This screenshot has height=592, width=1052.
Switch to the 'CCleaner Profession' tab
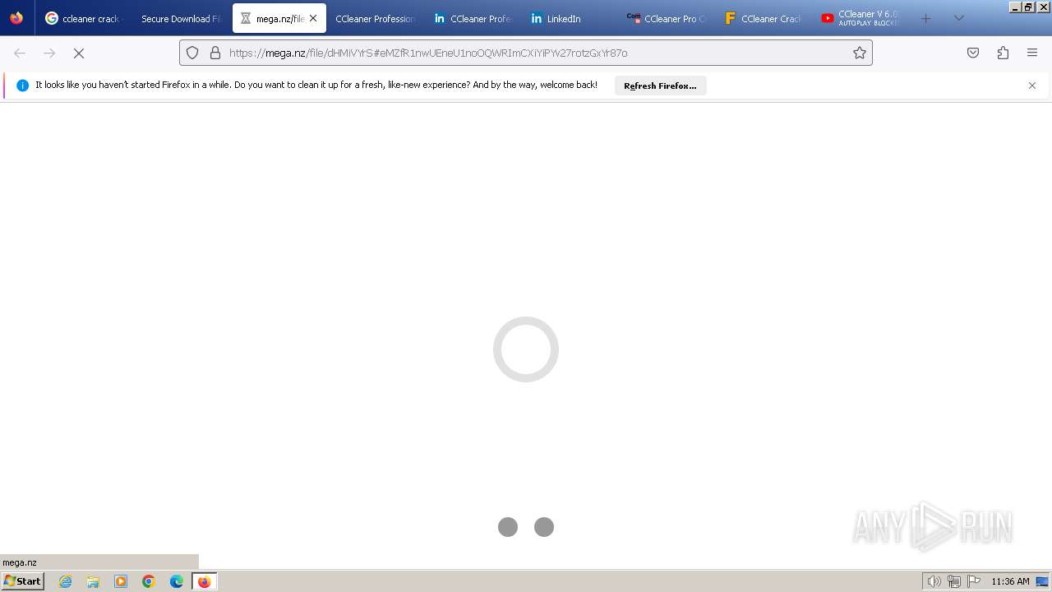point(375,18)
